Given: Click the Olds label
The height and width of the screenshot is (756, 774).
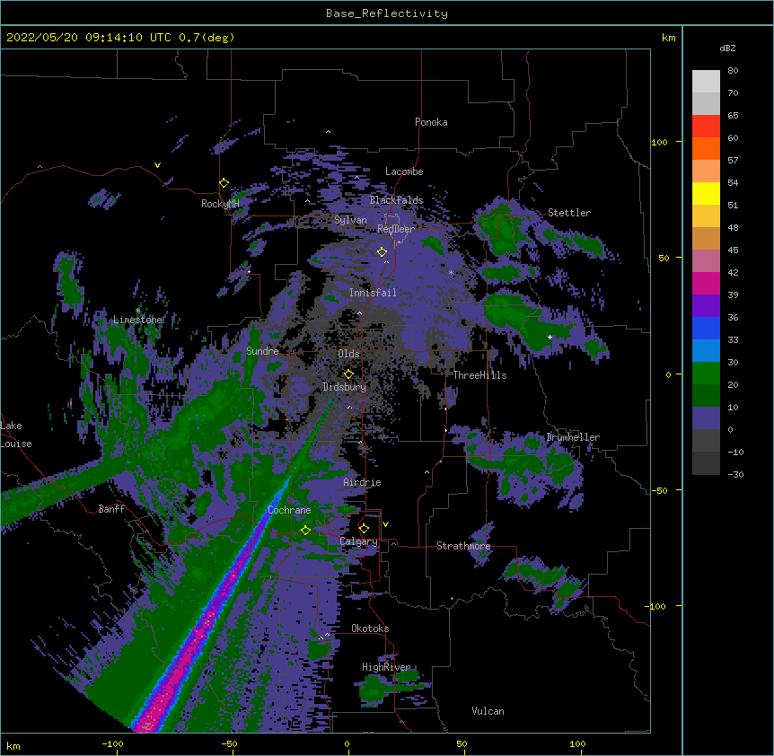Looking at the screenshot, I should pyautogui.click(x=348, y=354).
